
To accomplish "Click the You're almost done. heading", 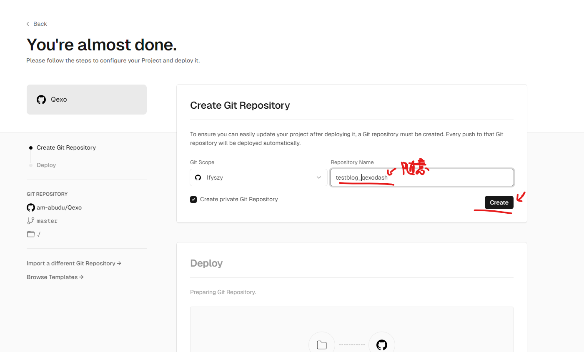I will (x=102, y=45).
